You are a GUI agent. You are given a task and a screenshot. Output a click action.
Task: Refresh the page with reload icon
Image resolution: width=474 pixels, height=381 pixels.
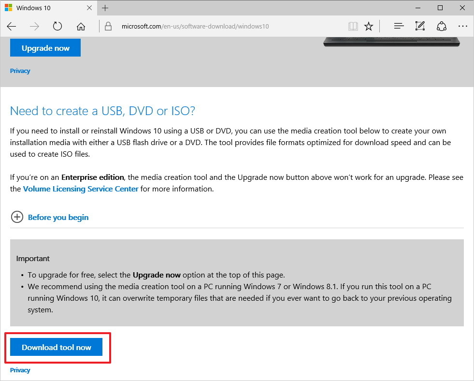[57, 26]
